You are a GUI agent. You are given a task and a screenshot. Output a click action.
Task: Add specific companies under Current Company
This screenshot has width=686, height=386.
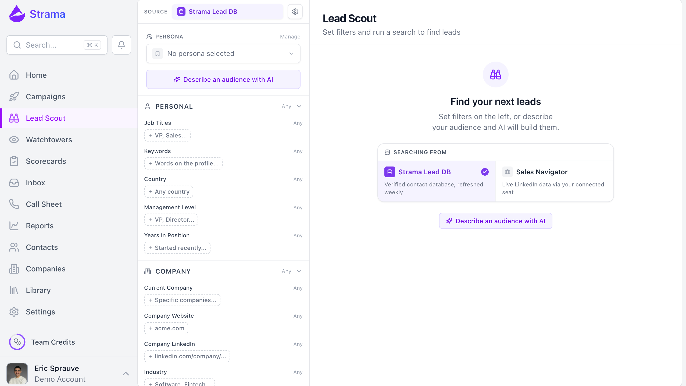click(x=182, y=300)
